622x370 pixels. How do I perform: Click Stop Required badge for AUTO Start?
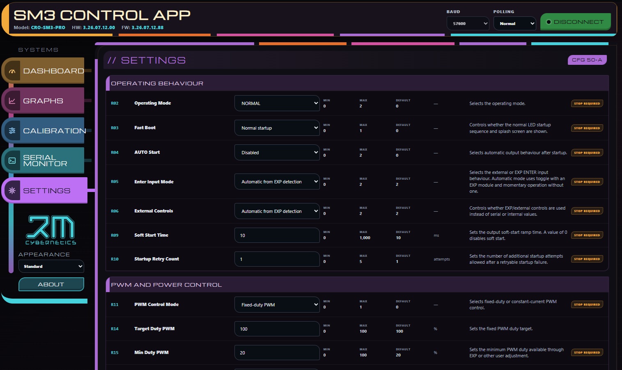coord(587,153)
